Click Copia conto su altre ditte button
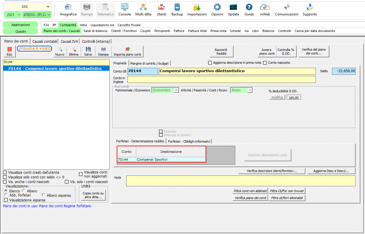The height and width of the screenshot is (234, 365). (x=93, y=195)
